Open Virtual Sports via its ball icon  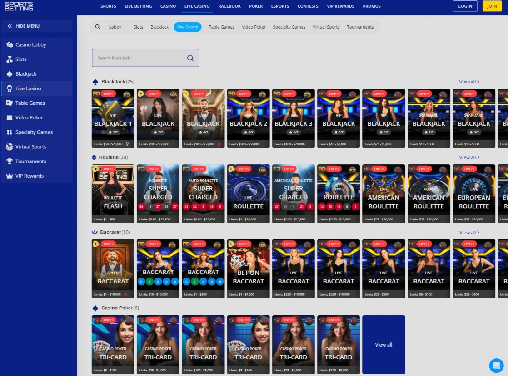pyautogui.click(x=9, y=147)
